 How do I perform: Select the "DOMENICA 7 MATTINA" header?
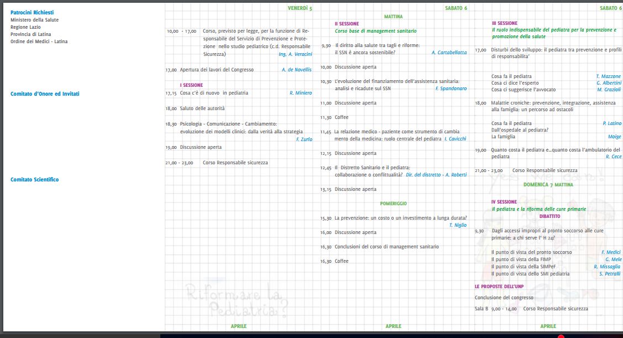point(548,184)
